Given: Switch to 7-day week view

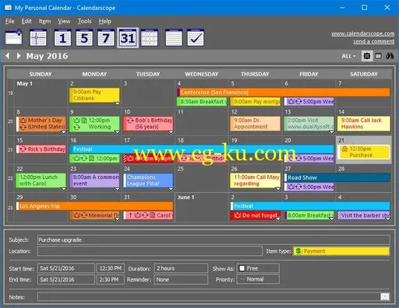Looking at the screenshot, I should (106, 38).
